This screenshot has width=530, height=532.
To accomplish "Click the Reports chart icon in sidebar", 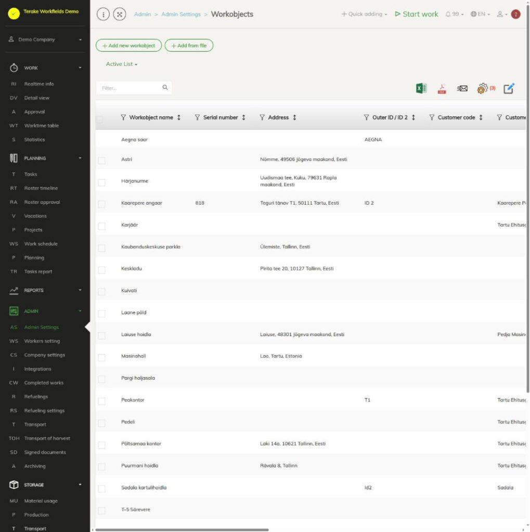I will pos(14,290).
